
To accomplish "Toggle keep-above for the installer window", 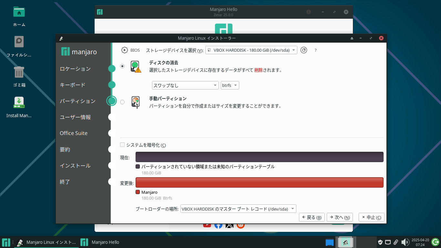I will [x=352, y=38].
